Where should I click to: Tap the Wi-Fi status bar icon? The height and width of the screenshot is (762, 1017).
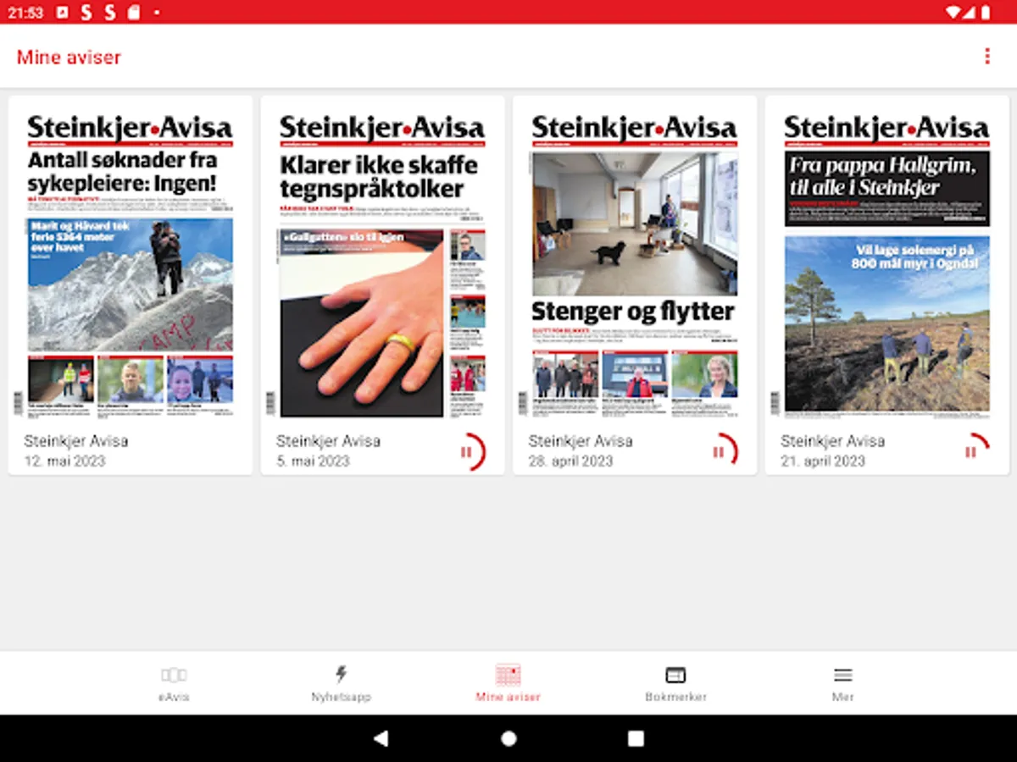coord(955,12)
